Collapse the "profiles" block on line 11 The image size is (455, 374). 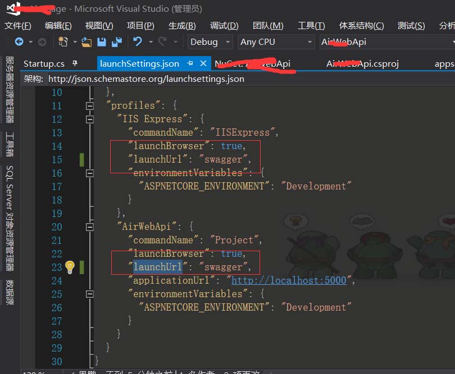(x=90, y=106)
